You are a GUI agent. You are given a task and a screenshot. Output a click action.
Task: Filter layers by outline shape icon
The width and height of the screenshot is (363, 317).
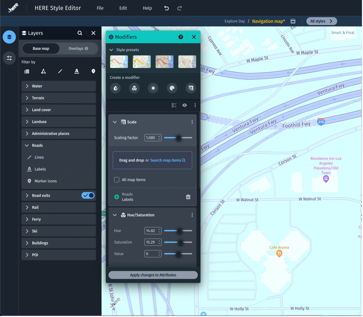pyautogui.click(x=43, y=71)
